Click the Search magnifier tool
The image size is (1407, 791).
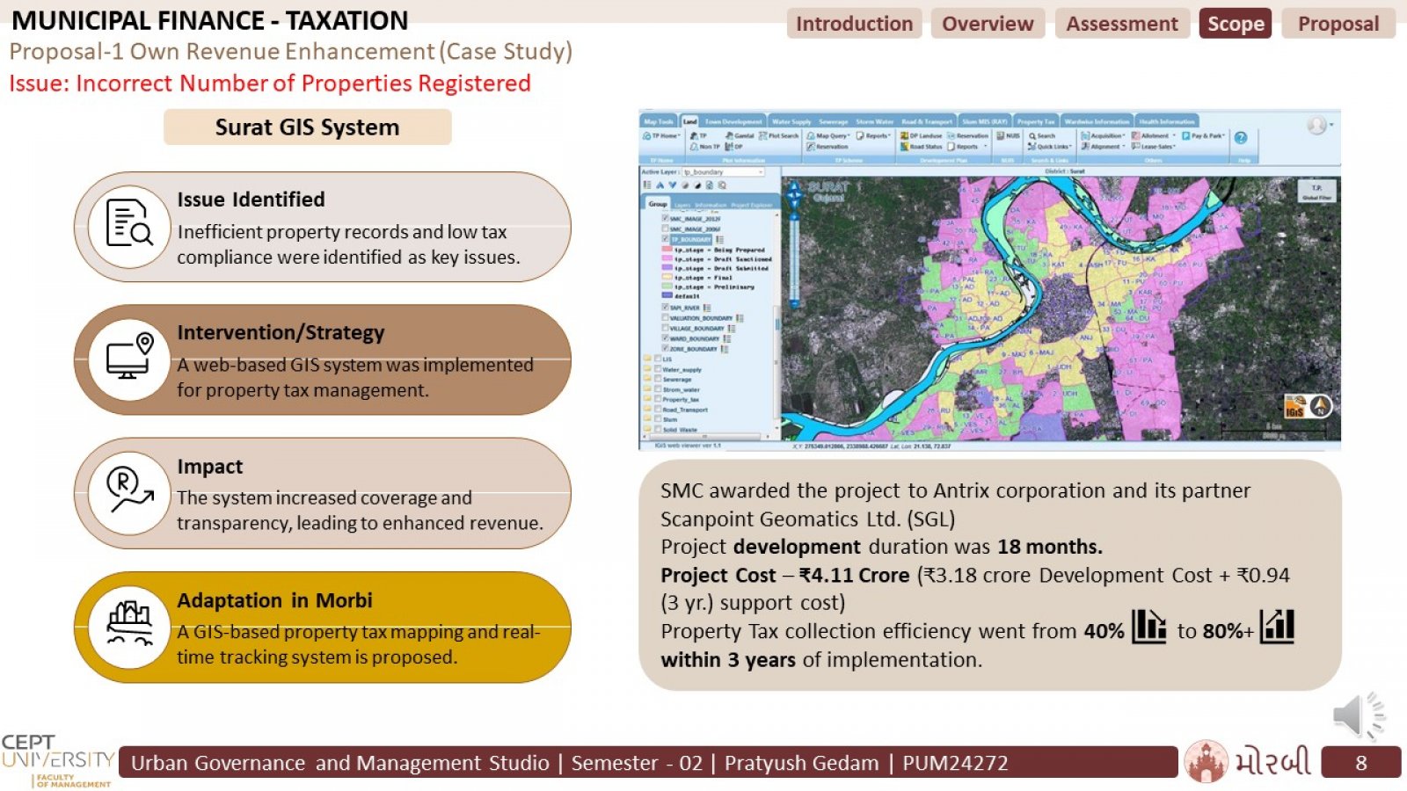(1042, 136)
